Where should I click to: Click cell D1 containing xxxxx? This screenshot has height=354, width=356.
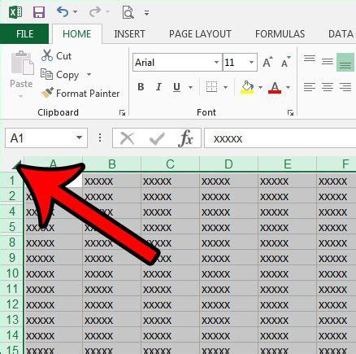click(x=228, y=181)
